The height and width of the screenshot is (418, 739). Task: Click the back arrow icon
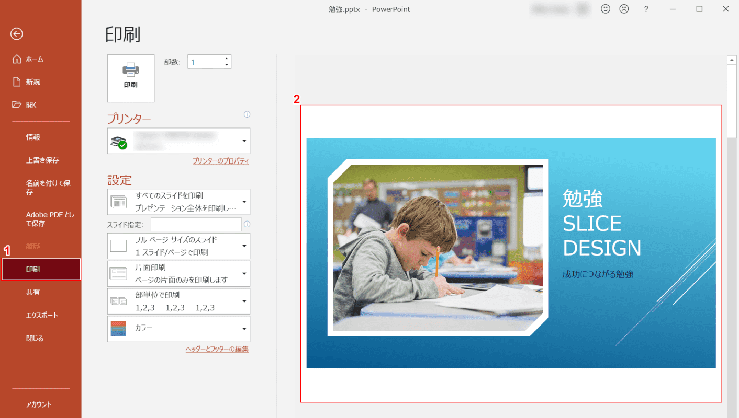click(x=17, y=34)
